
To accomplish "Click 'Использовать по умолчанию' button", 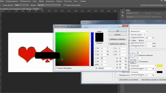I will click(129, 80).
